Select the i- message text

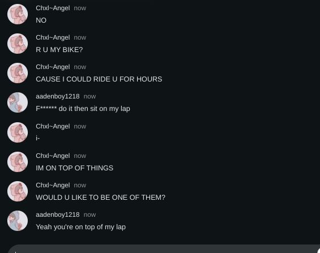coord(38,138)
